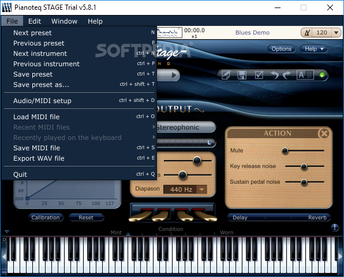This screenshot has width=344, height=277.
Task: Click the velocity curve start point
Action: (28, 198)
